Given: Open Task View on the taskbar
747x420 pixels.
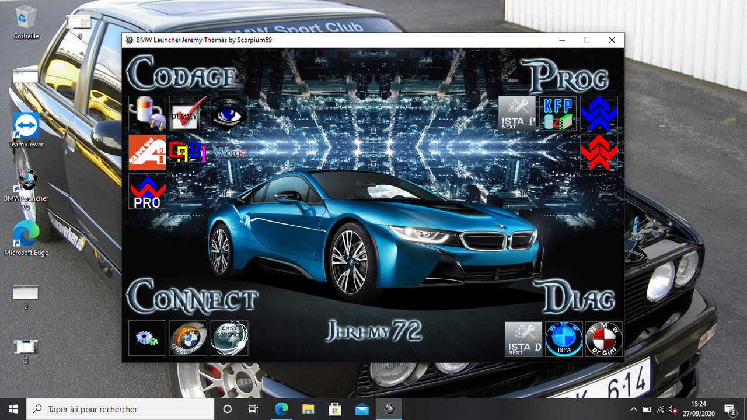Looking at the screenshot, I should coord(254,409).
